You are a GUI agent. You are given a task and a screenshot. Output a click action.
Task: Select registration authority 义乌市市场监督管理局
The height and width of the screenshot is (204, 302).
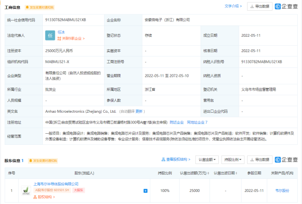click(259, 89)
